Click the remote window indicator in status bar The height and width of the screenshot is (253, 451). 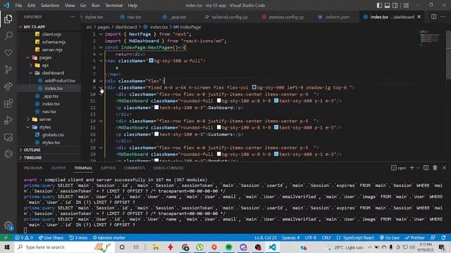(x=6, y=238)
